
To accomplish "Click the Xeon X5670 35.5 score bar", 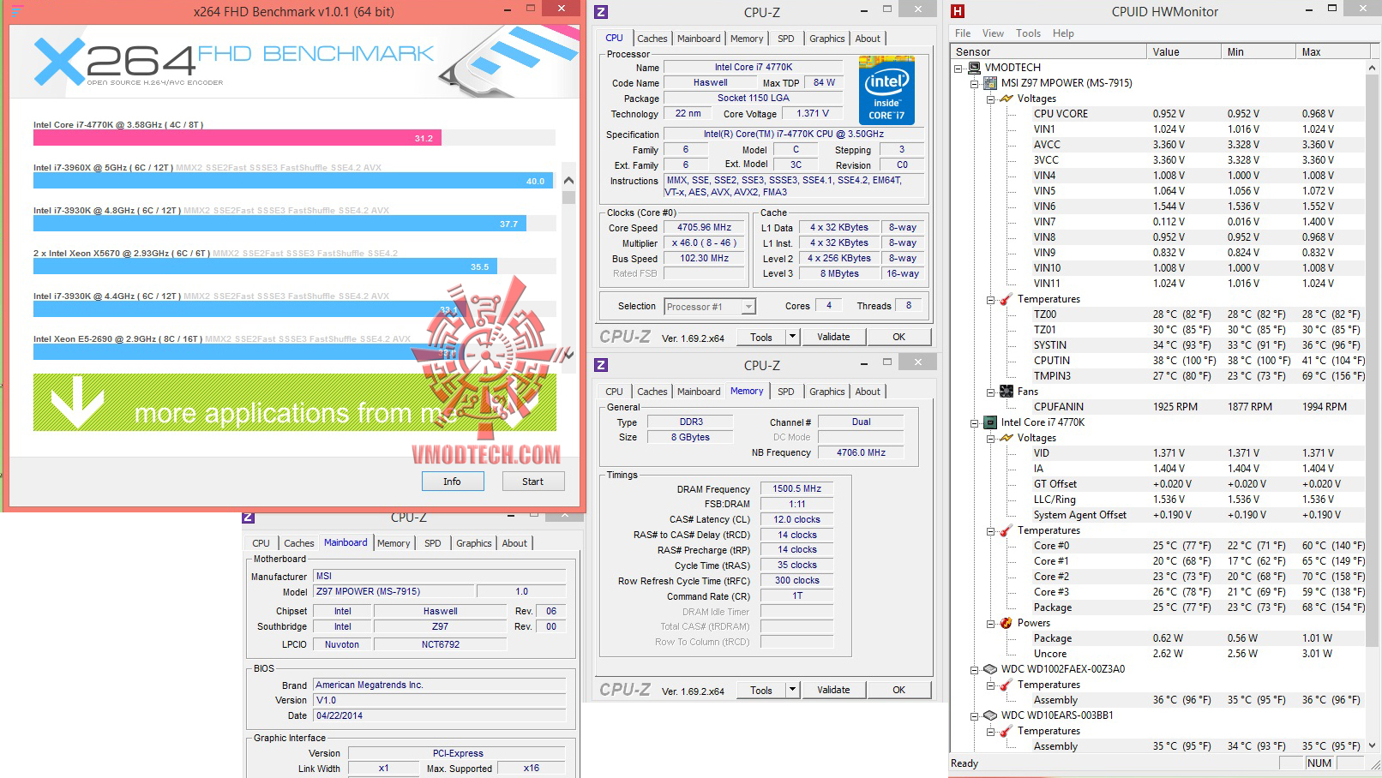I will (265, 266).
